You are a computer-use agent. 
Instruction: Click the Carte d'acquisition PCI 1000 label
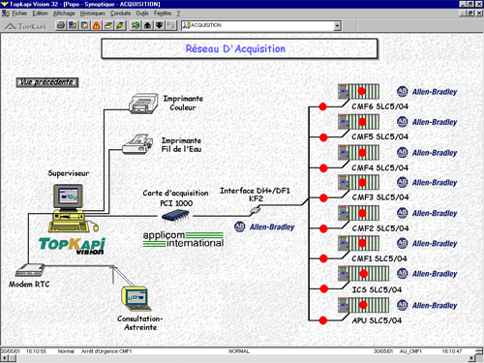click(176, 197)
